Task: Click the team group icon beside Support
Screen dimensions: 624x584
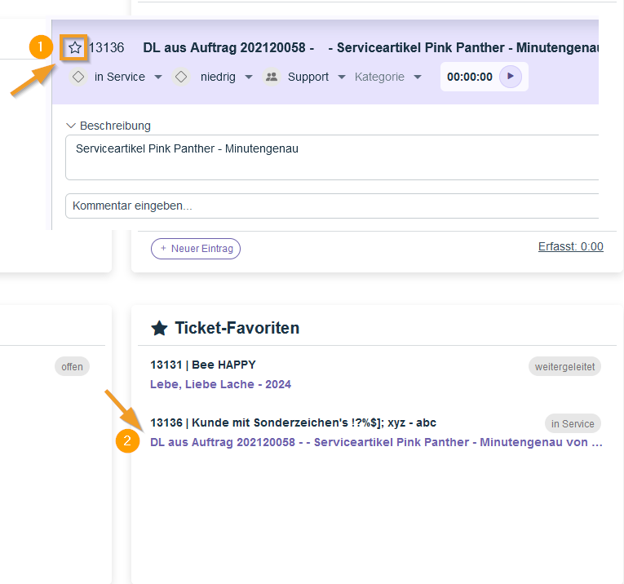Action: tap(272, 77)
